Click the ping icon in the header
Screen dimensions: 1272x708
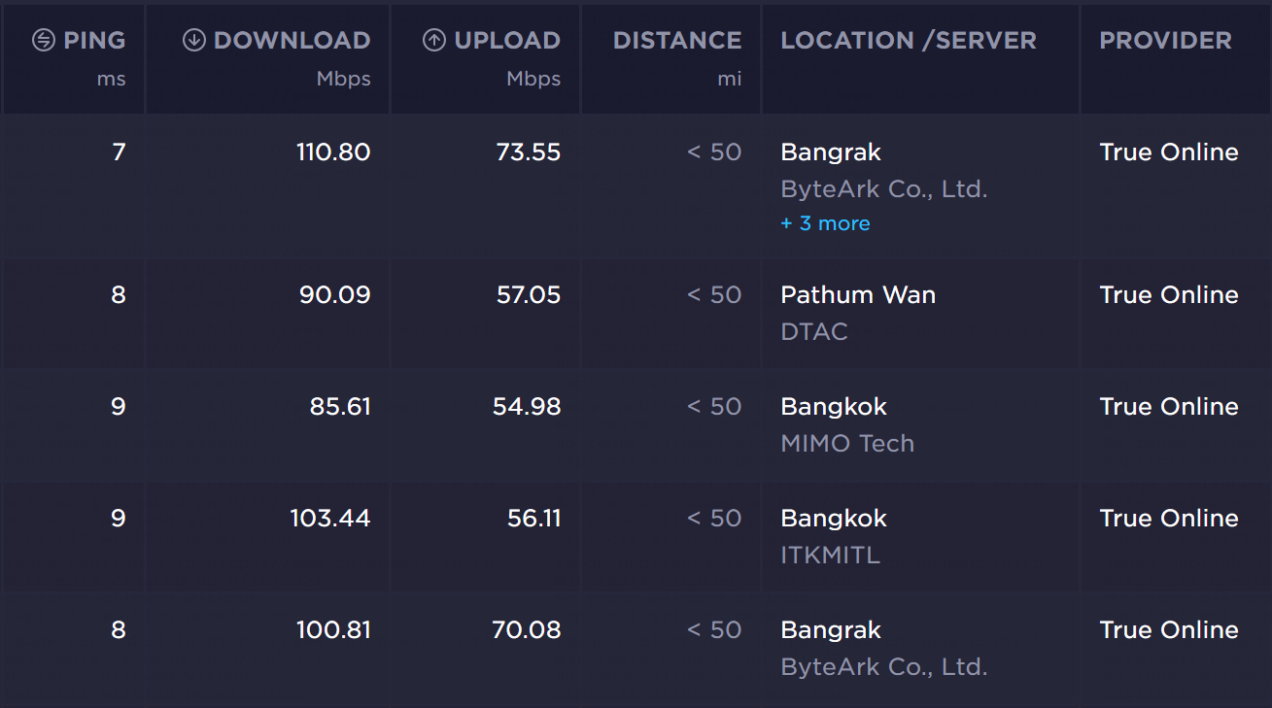(x=43, y=41)
